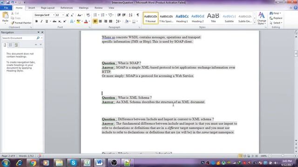Select Align Text Left
This screenshot has width=298, height=167.
[95, 21]
